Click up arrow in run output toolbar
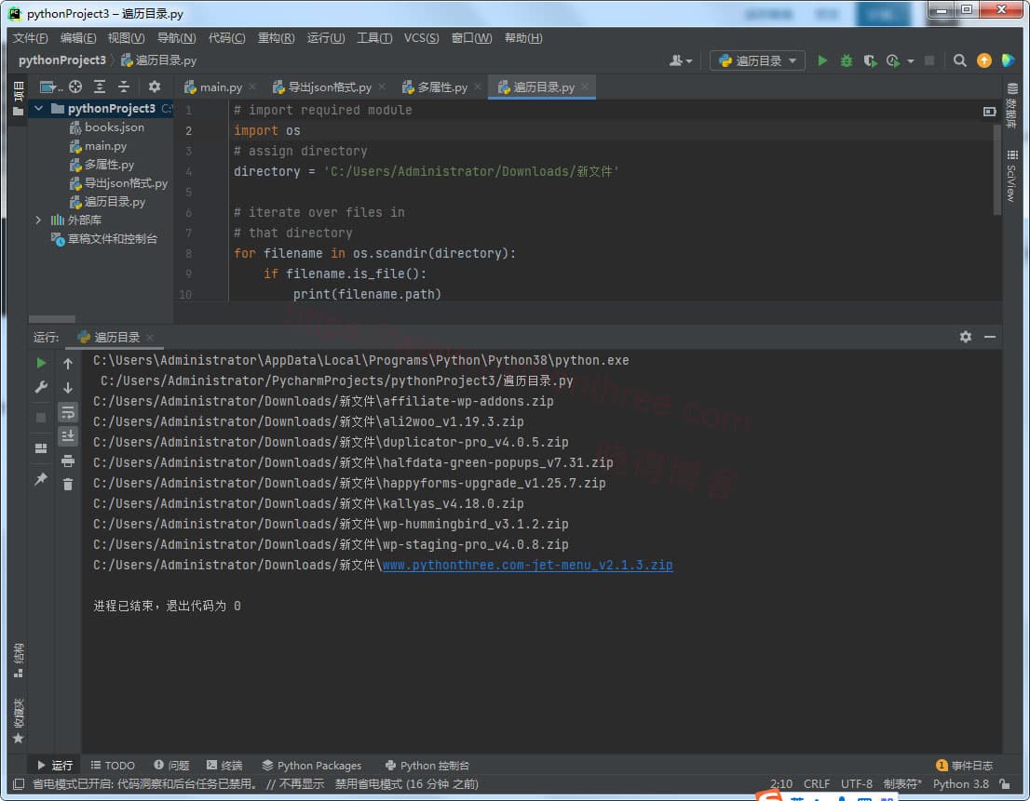Screen dimensions: 1030x801 point(68,363)
